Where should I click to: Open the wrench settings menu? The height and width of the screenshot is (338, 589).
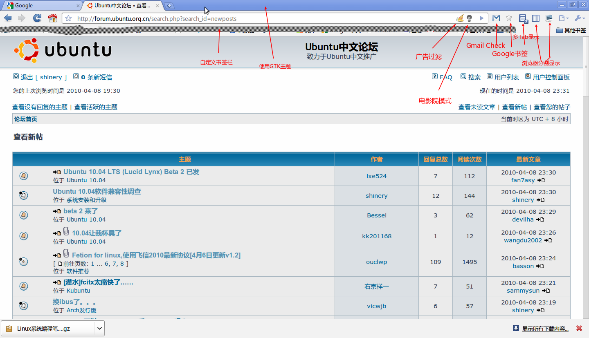coord(580,18)
